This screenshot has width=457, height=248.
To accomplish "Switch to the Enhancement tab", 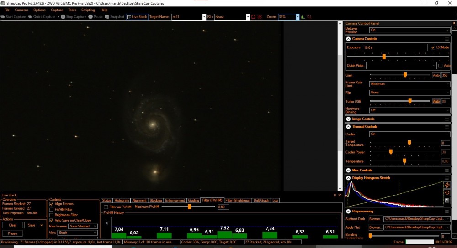I will [x=175, y=200].
